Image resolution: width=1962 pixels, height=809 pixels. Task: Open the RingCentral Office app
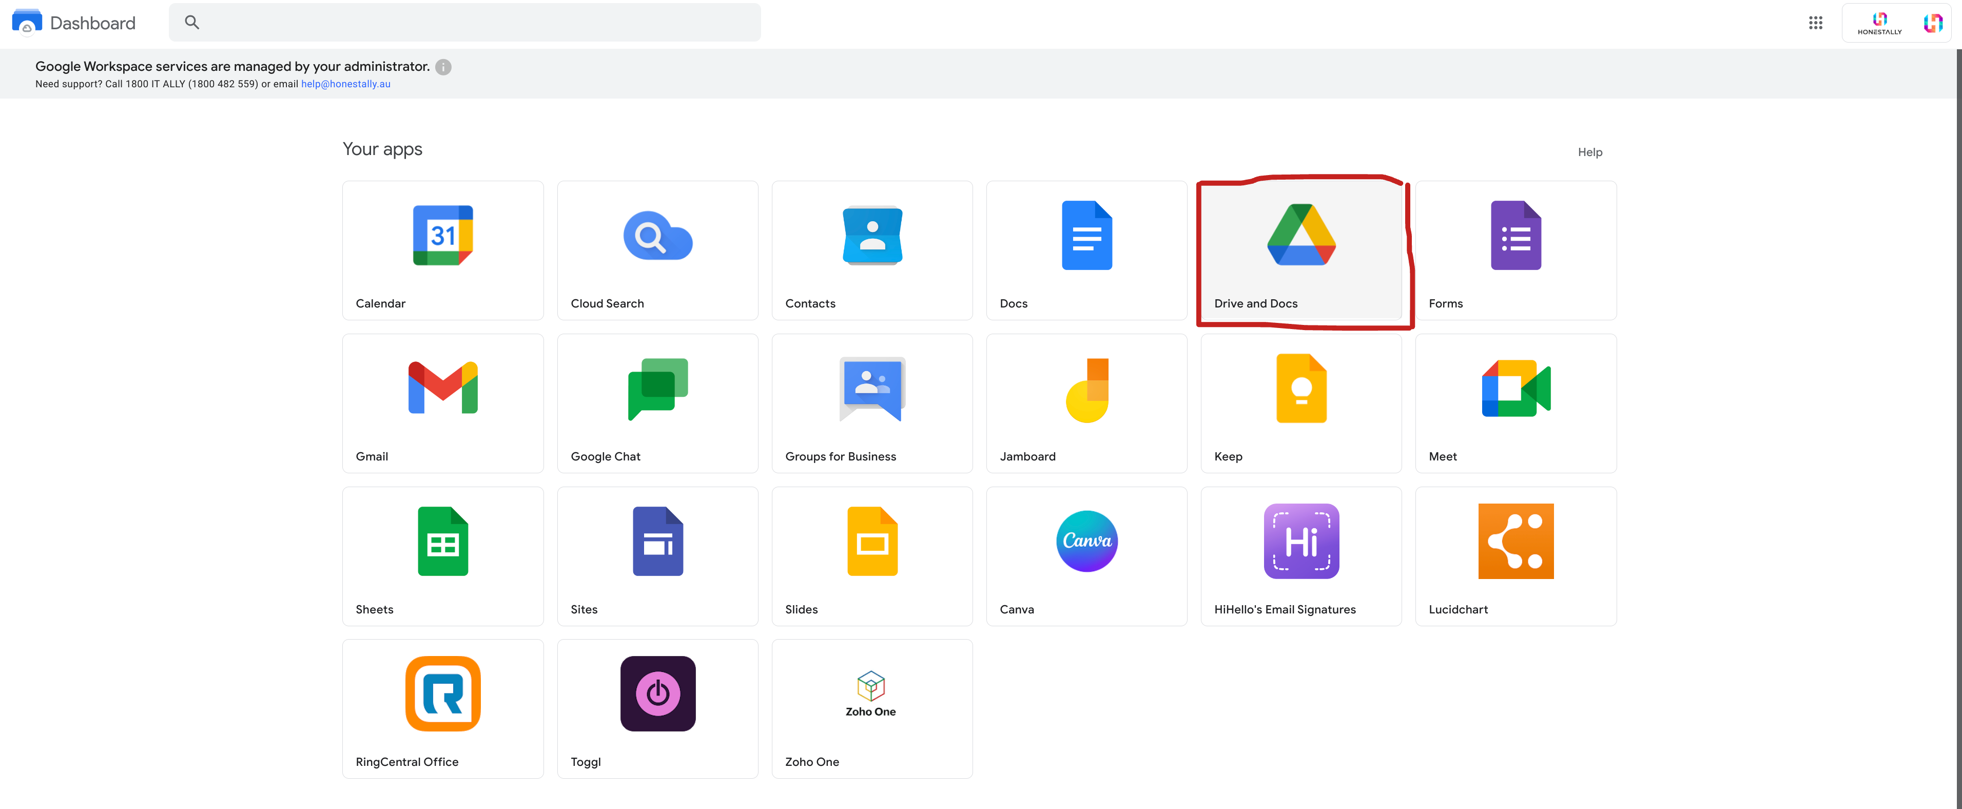coord(442,693)
